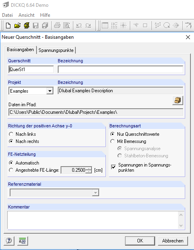Screen dimensions: 194x250
Task: Close the Neuer Querschnitt dialog
Action: pyautogui.click(x=188, y=37)
